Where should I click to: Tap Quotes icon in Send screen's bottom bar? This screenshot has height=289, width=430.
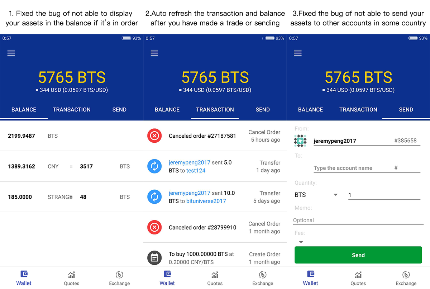(x=358, y=275)
